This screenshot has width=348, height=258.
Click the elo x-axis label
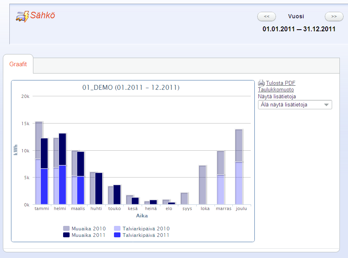pyautogui.click(x=169, y=208)
